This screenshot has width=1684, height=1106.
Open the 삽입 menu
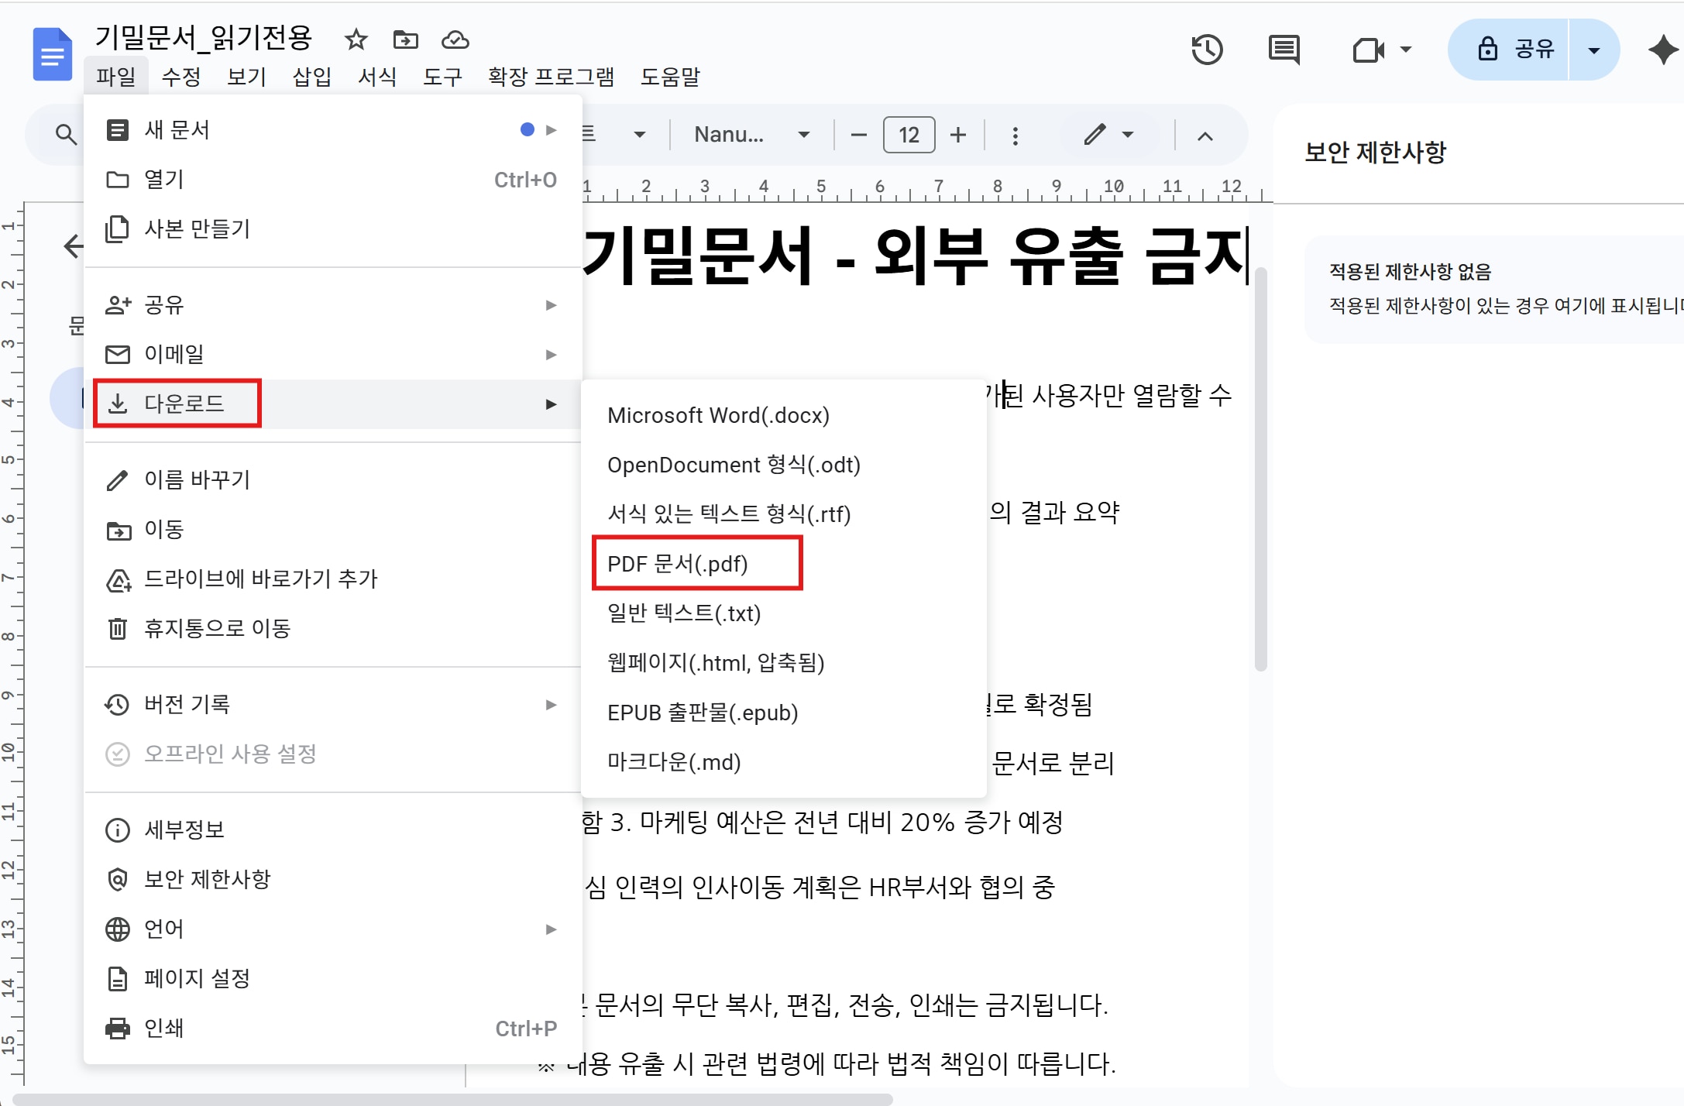[x=311, y=77]
